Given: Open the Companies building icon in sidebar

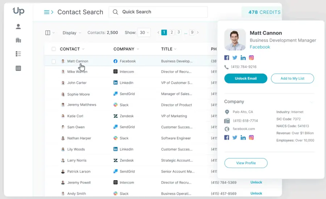Looking at the screenshot, I should (18, 40).
